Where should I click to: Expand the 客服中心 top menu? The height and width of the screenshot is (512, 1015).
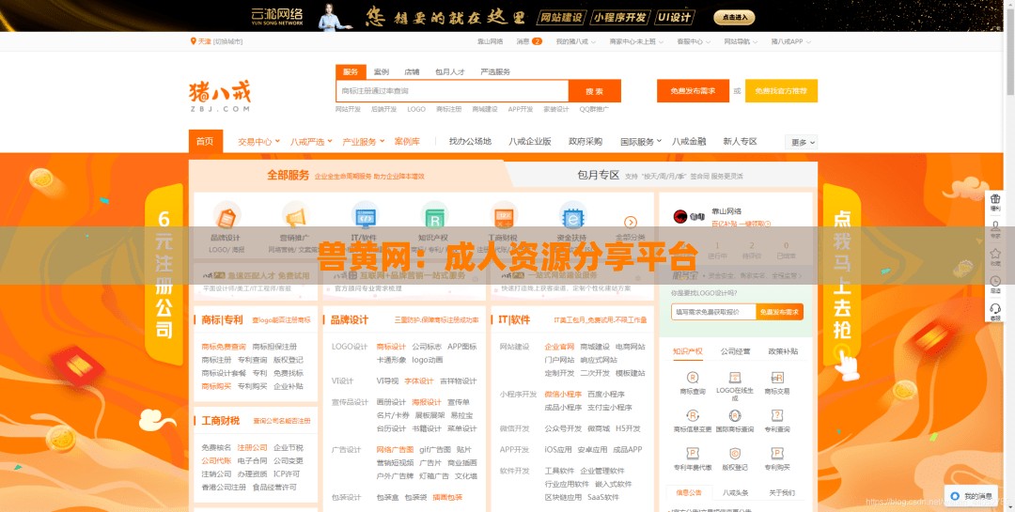[x=694, y=41]
